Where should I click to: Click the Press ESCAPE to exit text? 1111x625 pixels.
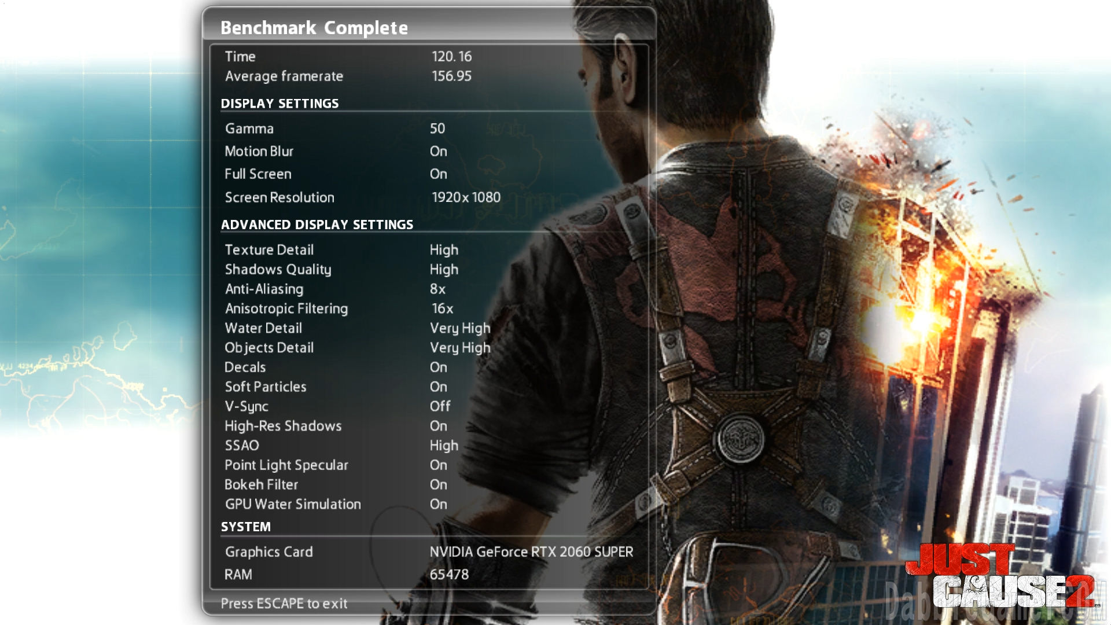284,604
